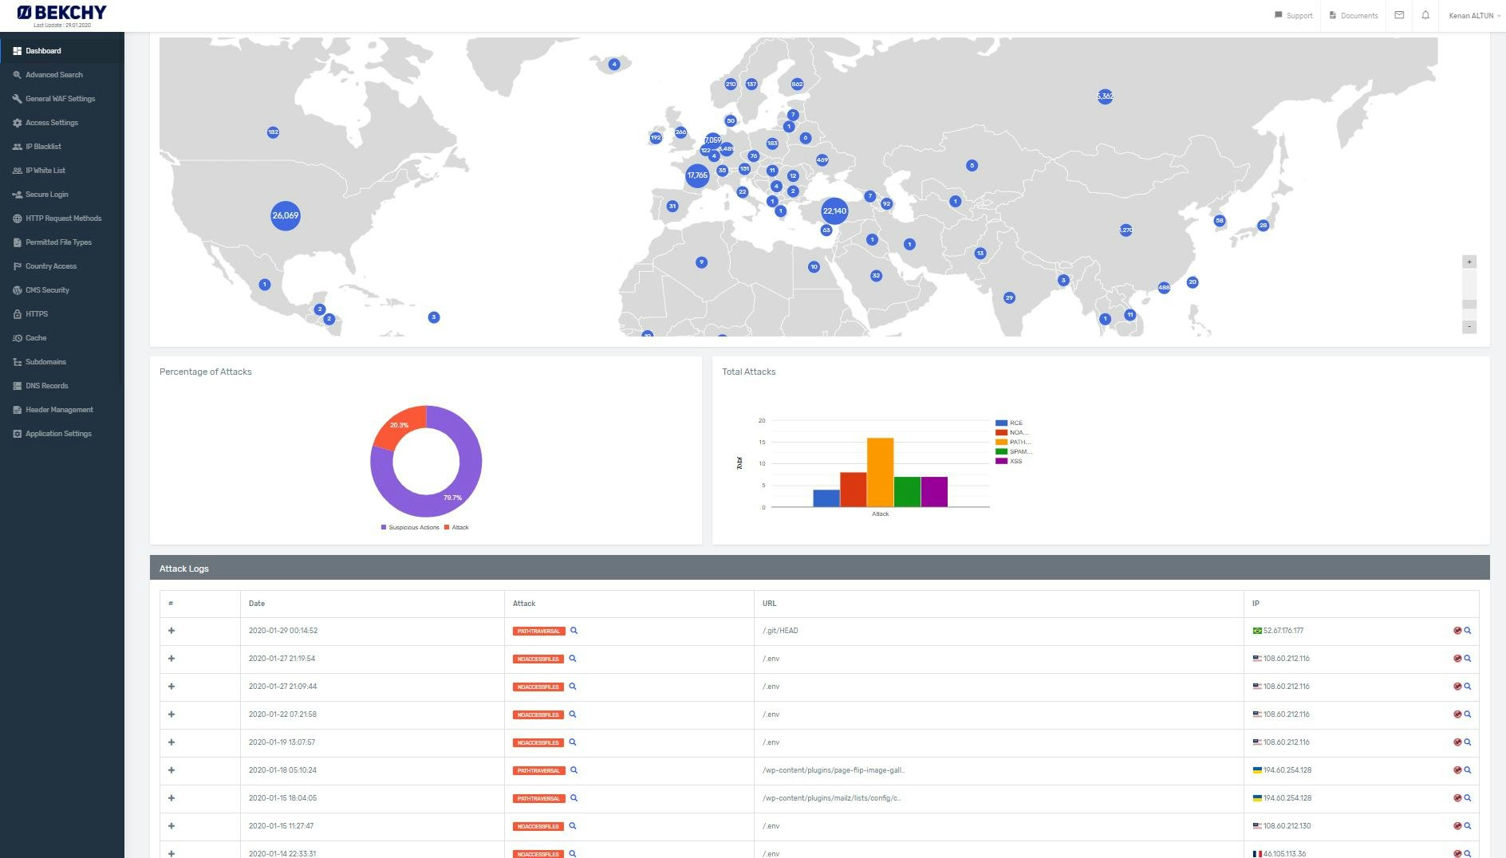The image size is (1506, 858).
Task: Open the Support link in header
Action: tap(1293, 16)
